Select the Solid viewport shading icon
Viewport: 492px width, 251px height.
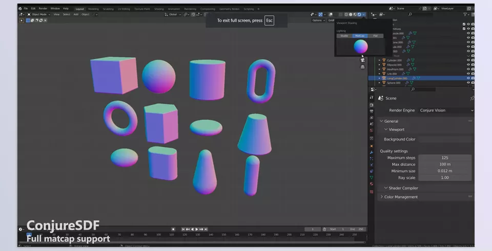point(351,14)
